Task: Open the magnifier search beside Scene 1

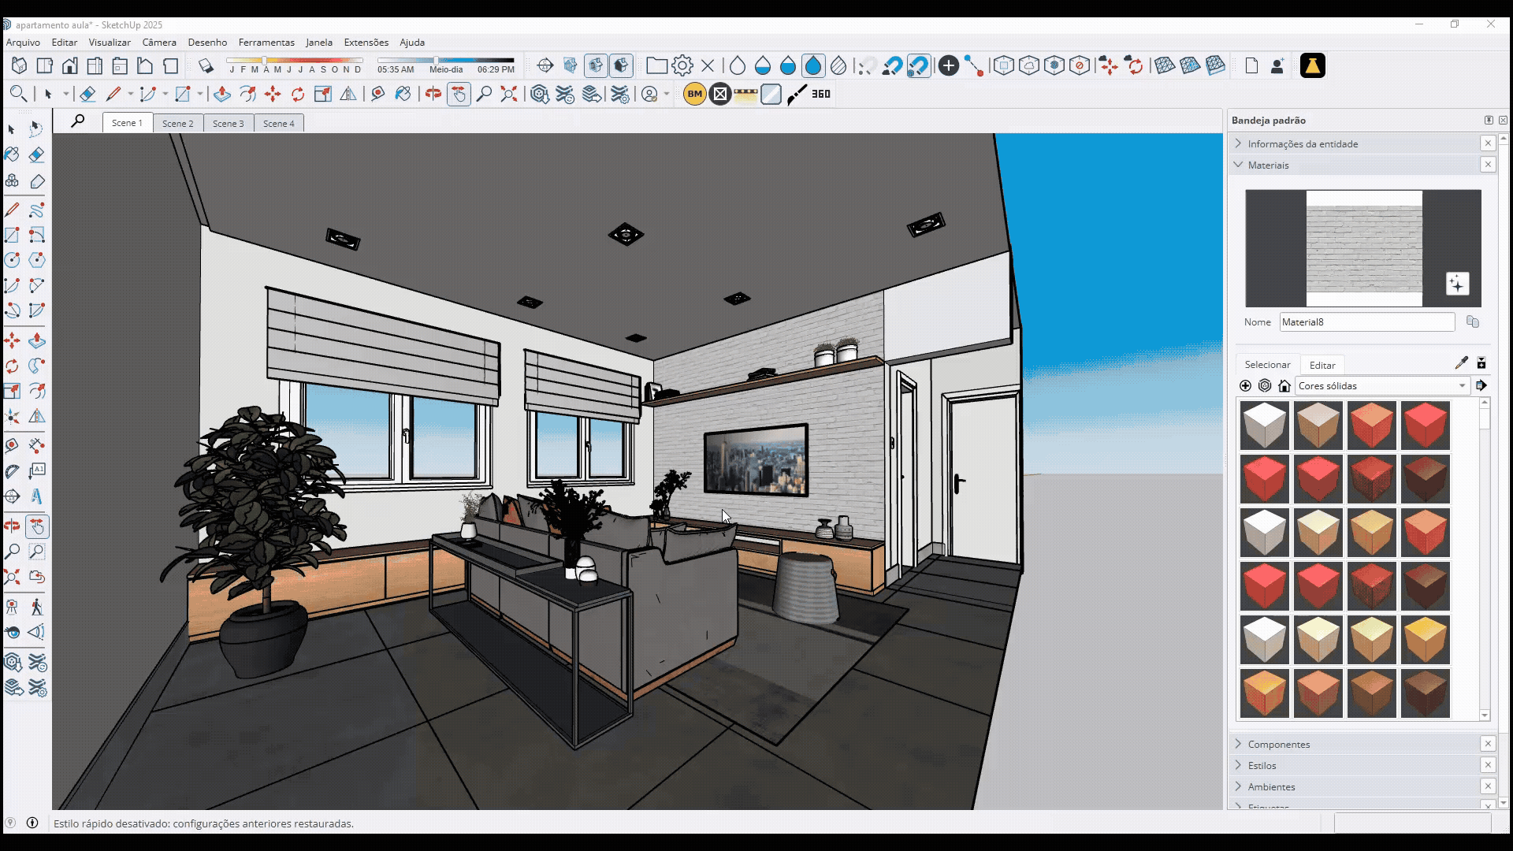Action: coord(77,121)
